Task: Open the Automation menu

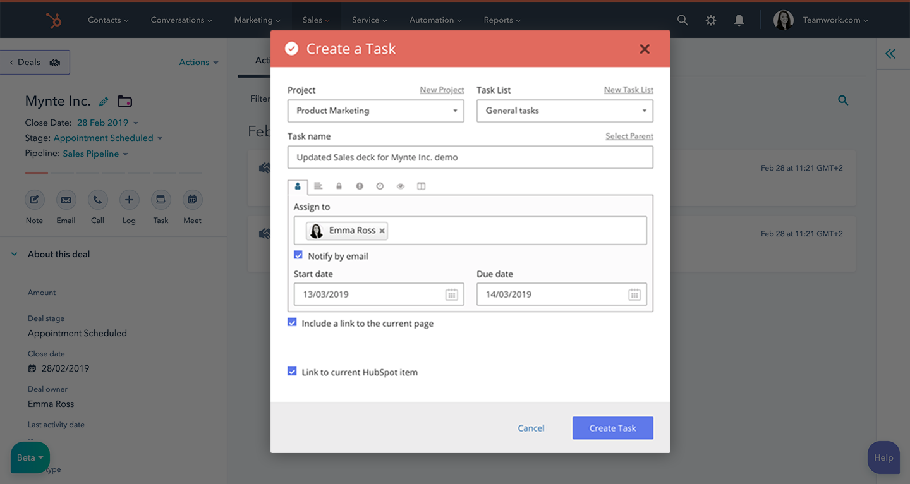Action: [x=435, y=20]
